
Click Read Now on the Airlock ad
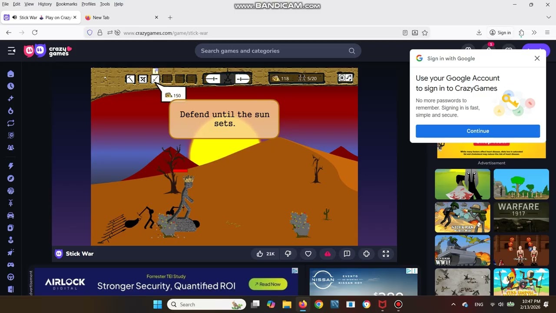pos(268,284)
